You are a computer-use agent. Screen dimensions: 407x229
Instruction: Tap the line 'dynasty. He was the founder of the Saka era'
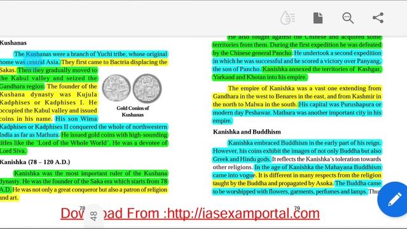(83, 181)
